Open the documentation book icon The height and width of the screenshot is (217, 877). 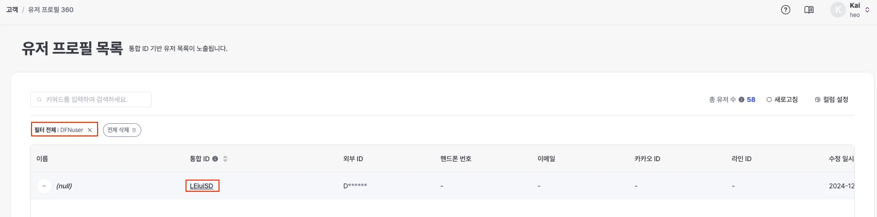point(809,10)
